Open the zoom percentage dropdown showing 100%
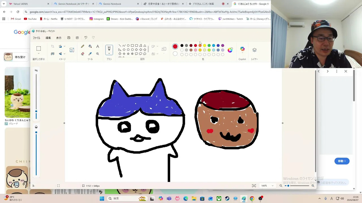The width and height of the screenshot is (362, 203). pyautogui.click(x=267, y=186)
